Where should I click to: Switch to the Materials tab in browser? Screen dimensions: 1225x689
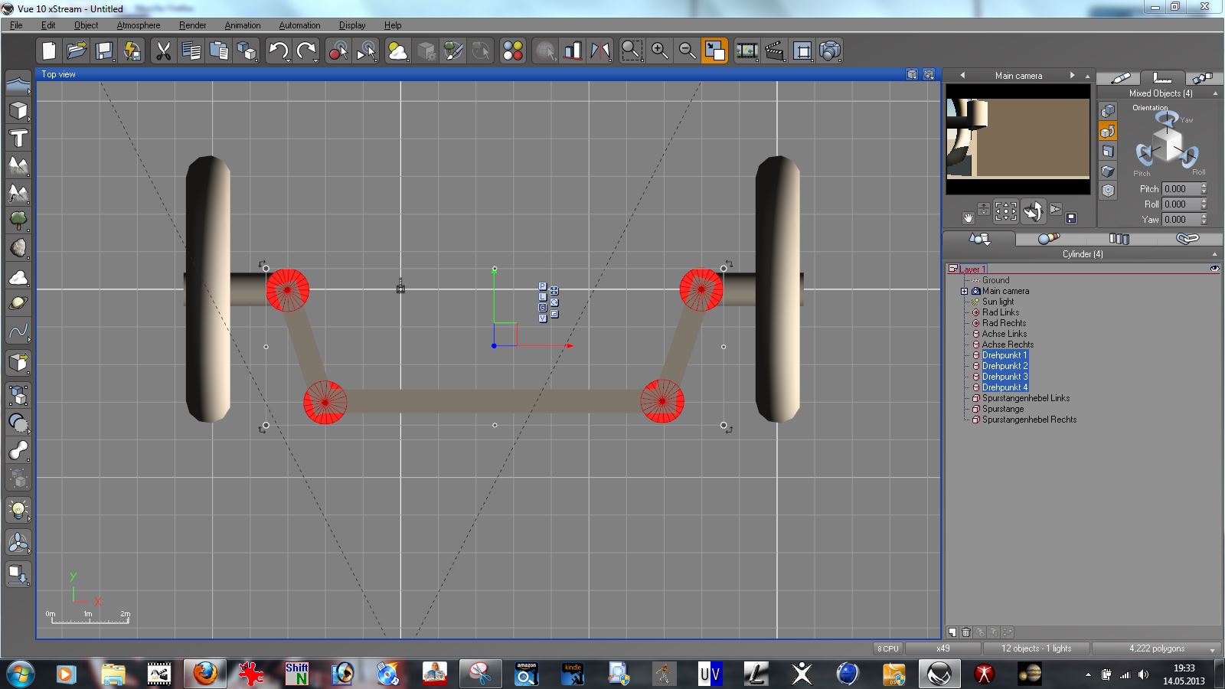coord(1048,239)
